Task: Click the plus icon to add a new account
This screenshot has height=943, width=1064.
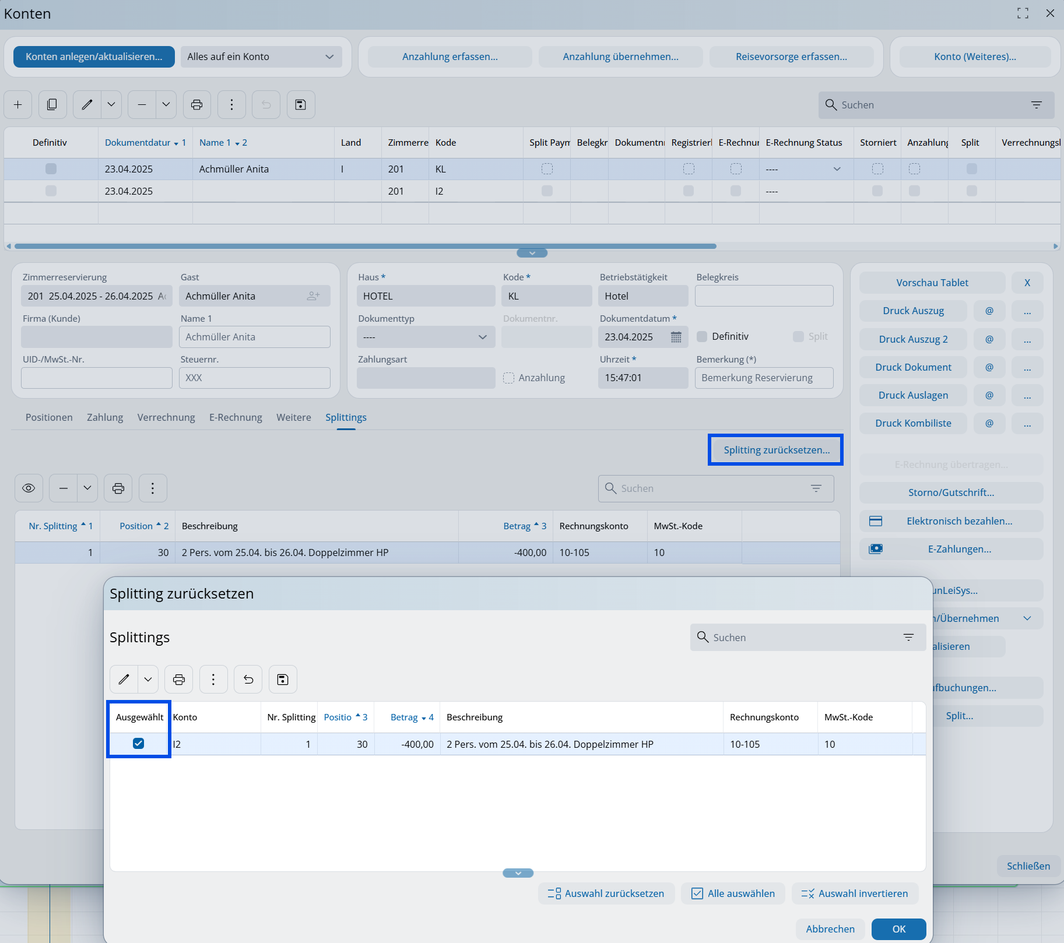Action: tap(18, 105)
